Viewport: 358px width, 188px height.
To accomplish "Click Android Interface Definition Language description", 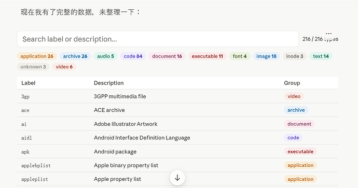I will [142, 138].
